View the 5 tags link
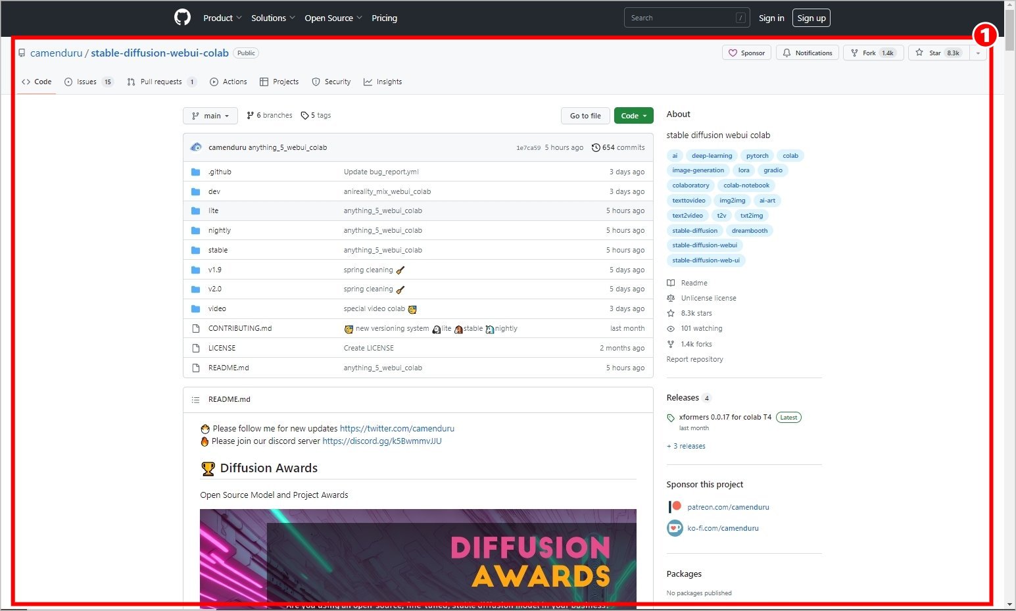 point(316,115)
